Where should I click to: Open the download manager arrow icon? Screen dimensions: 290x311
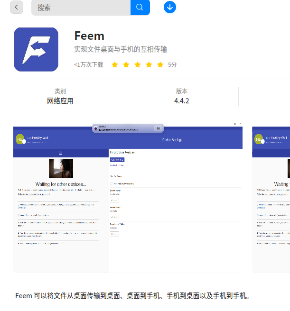point(170,7)
